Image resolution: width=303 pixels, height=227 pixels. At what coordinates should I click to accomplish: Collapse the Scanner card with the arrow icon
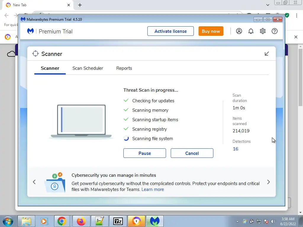(x=267, y=54)
